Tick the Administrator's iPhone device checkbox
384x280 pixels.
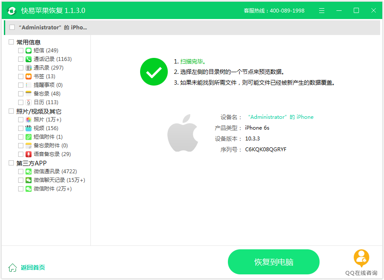coord(12,27)
